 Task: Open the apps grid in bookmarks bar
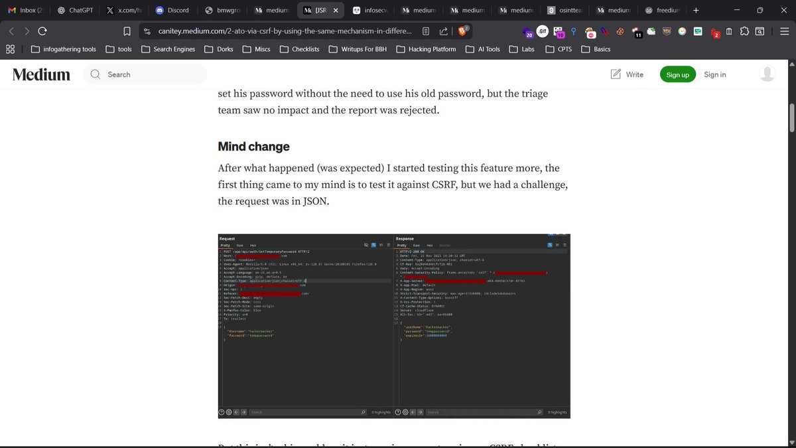pos(11,49)
